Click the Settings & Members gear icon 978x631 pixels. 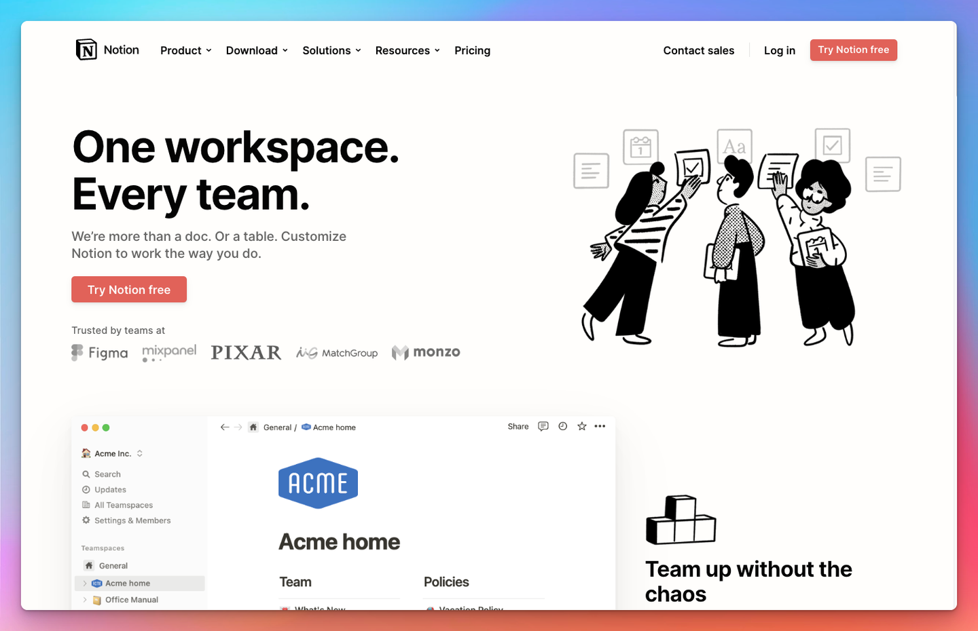point(86,520)
